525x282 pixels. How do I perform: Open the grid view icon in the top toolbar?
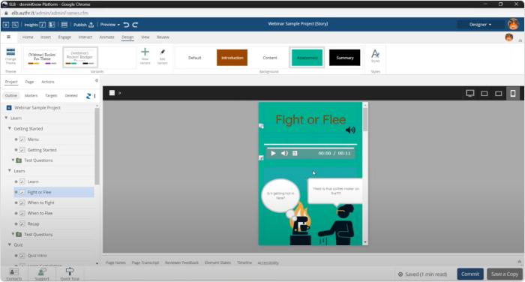tap(64, 25)
